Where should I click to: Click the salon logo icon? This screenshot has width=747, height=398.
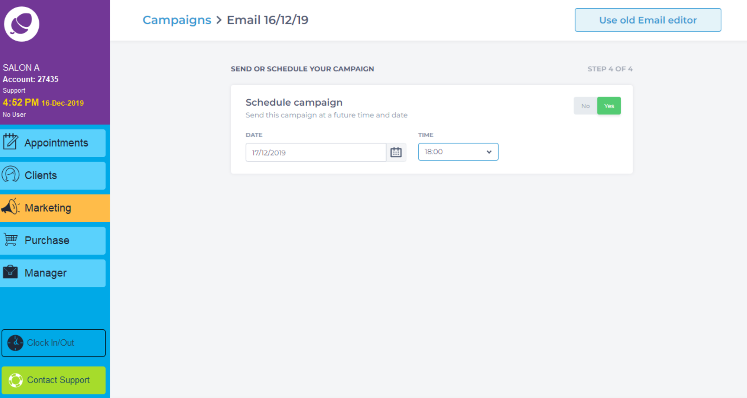[22, 24]
